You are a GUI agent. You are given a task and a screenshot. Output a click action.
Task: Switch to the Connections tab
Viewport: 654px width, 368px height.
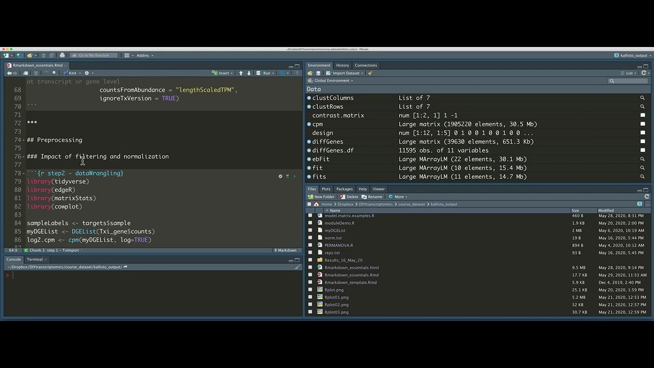pos(366,65)
